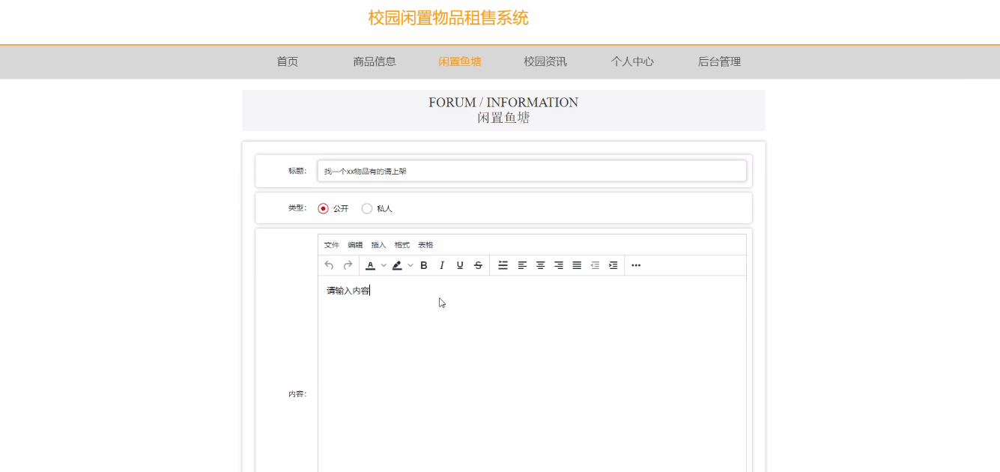Go to 商品信息 page
Screen dimensions: 1000x472
tap(375, 61)
